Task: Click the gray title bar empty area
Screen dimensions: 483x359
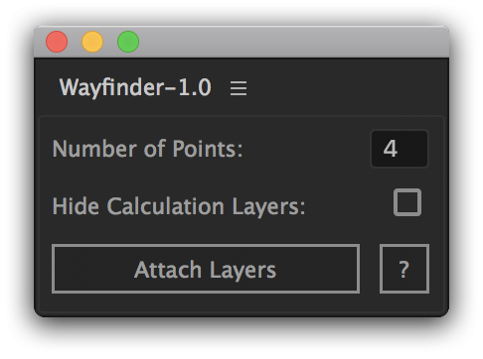Action: point(291,42)
